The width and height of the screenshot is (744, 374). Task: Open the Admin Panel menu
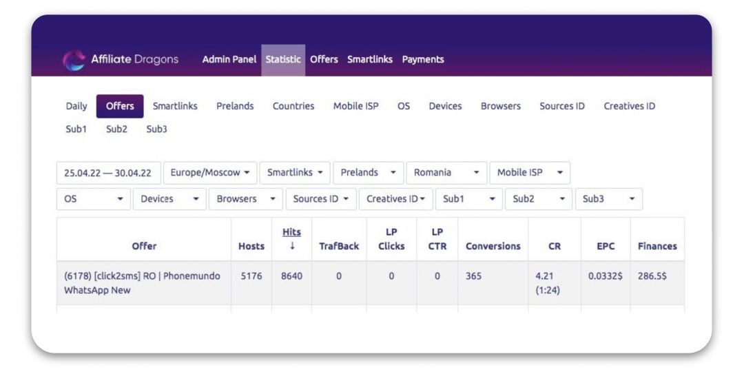[x=229, y=60]
